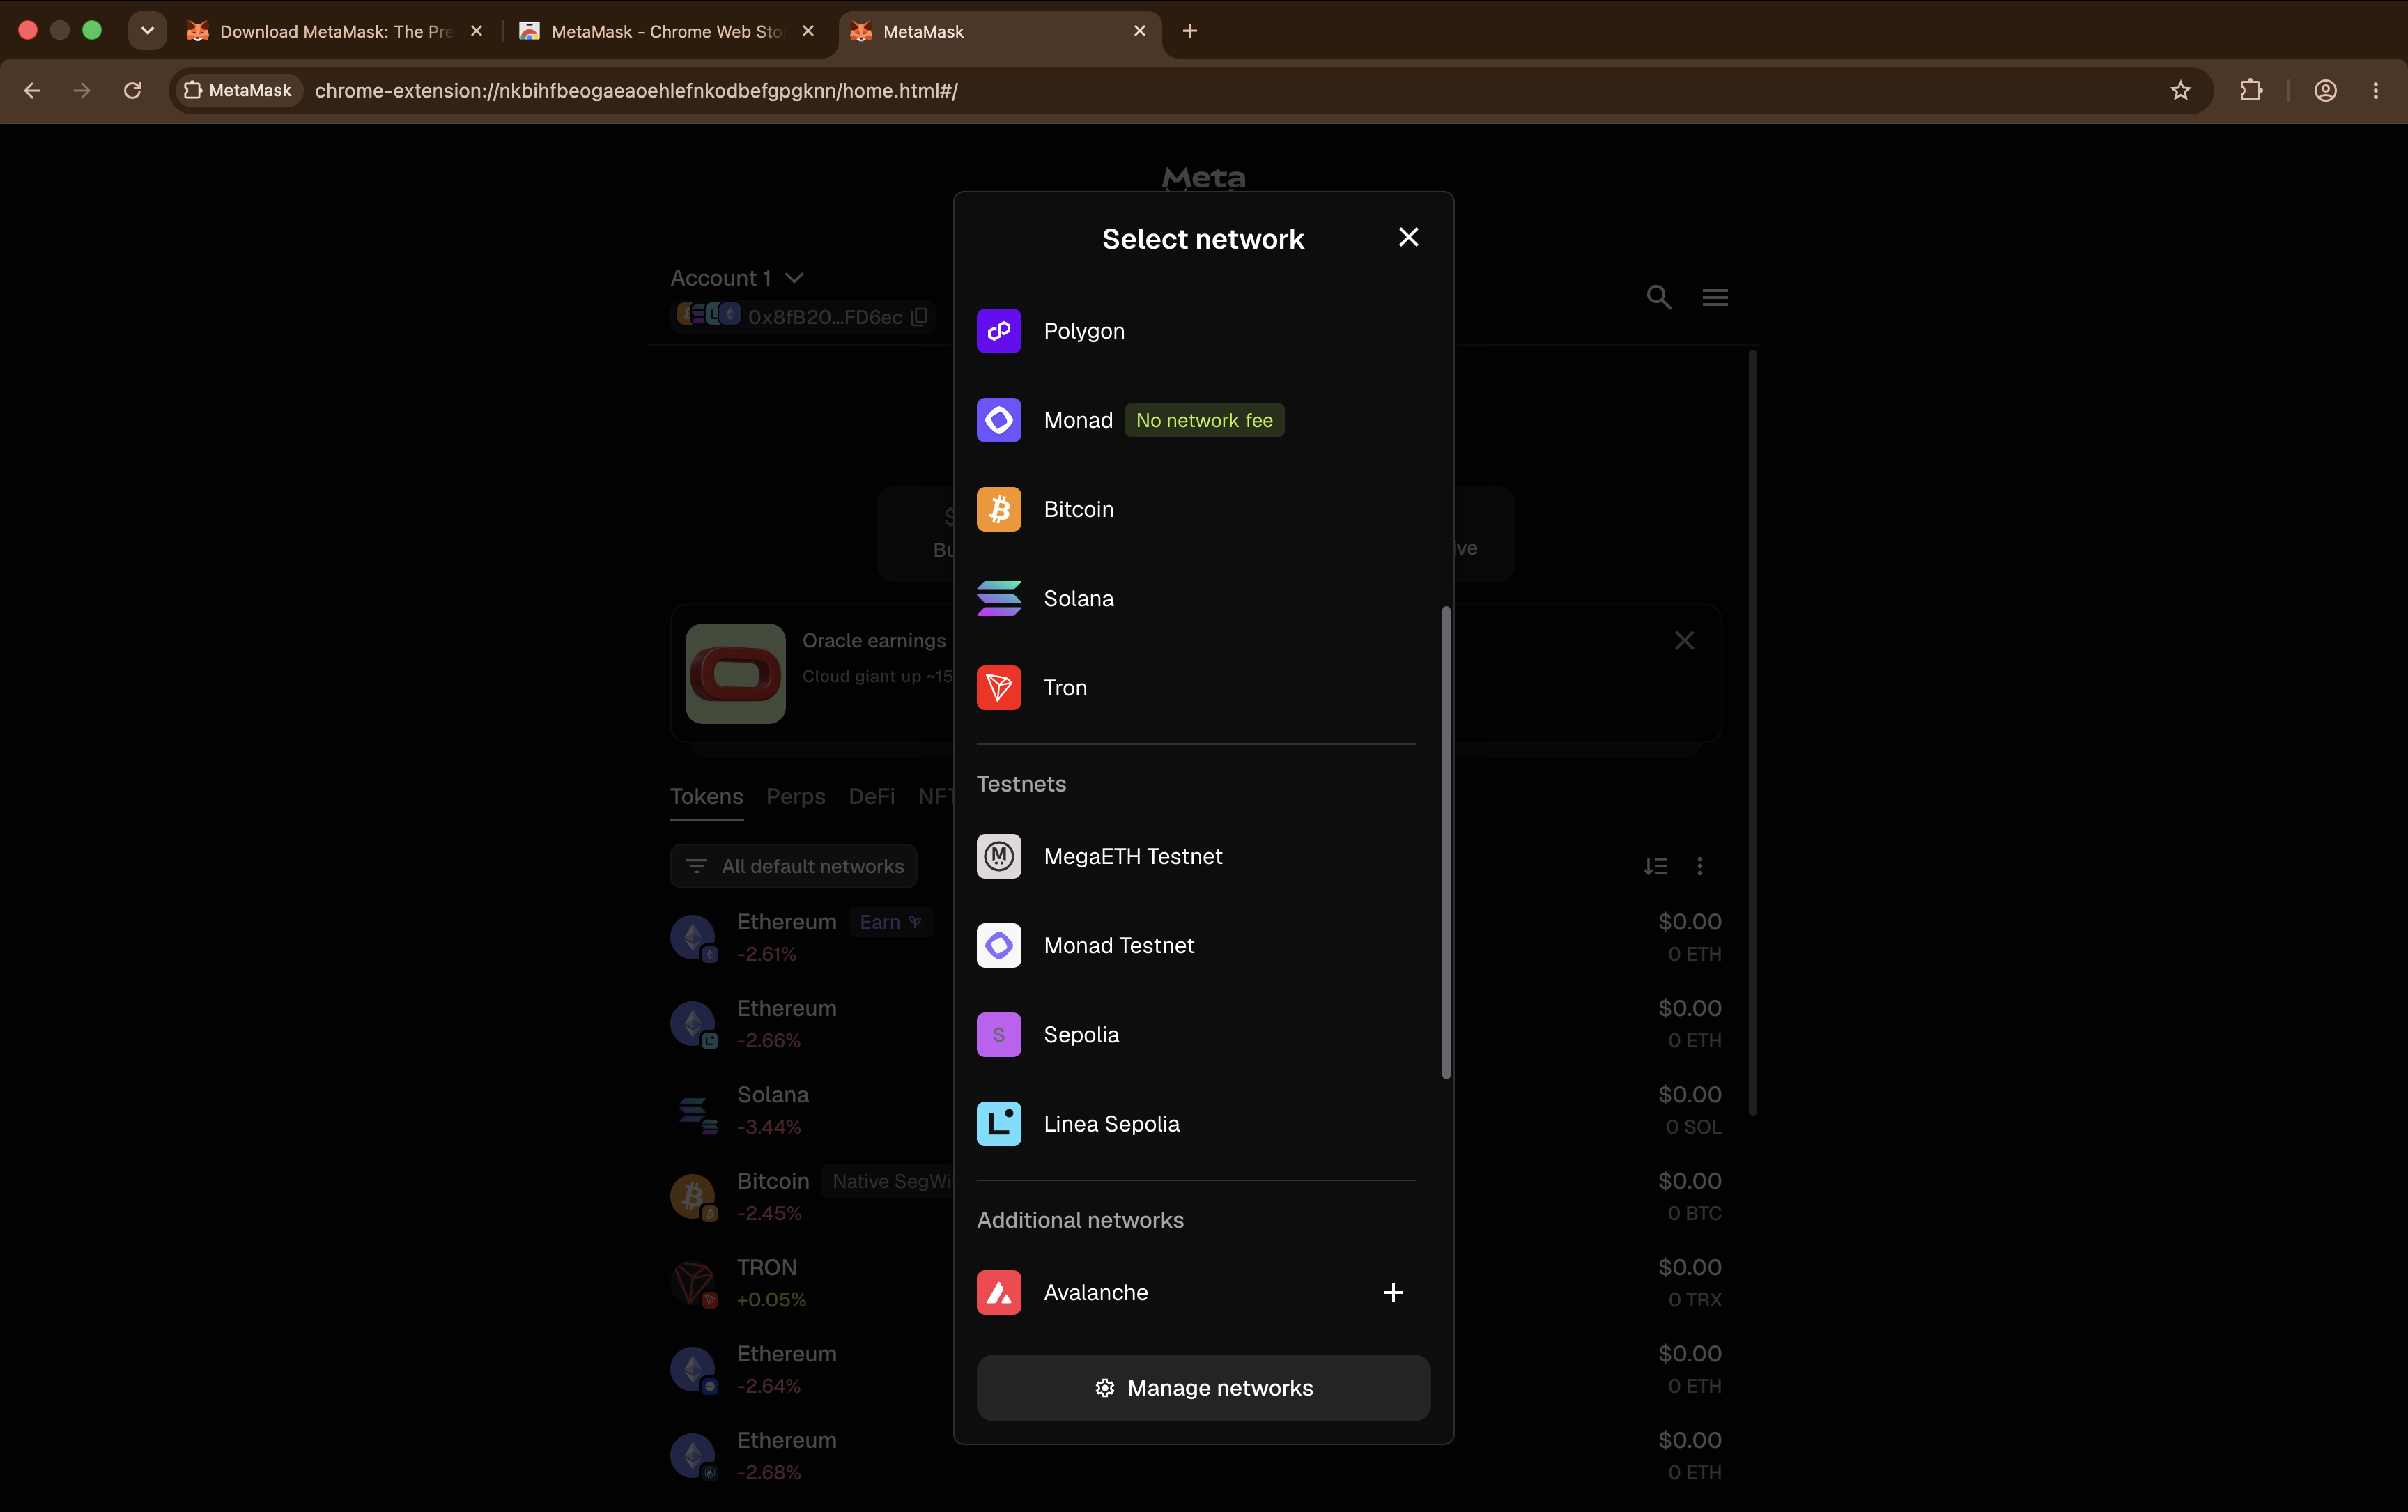Select the Tron network icon
The image size is (2408, 1512).
(998, 688)
